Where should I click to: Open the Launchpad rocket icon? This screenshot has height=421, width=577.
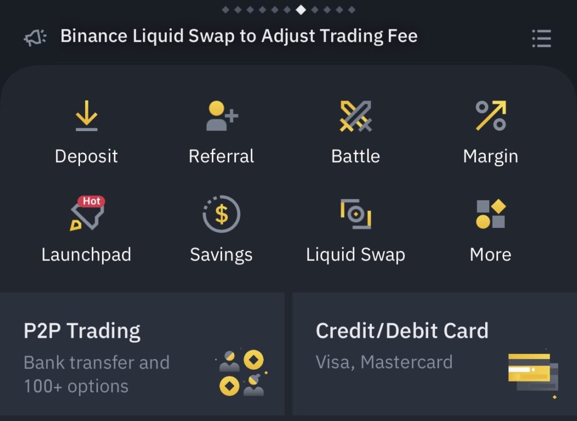click(x=87, y=214)
